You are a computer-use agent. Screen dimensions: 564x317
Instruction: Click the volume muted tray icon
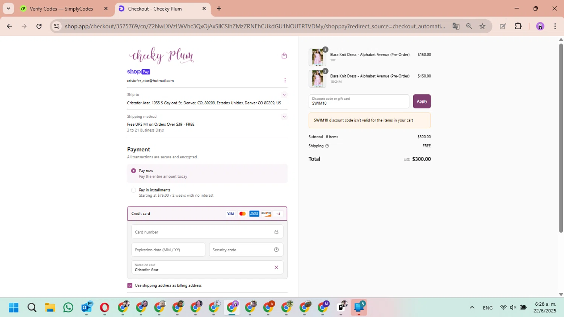pyautogui.click(x=513, y=308)
